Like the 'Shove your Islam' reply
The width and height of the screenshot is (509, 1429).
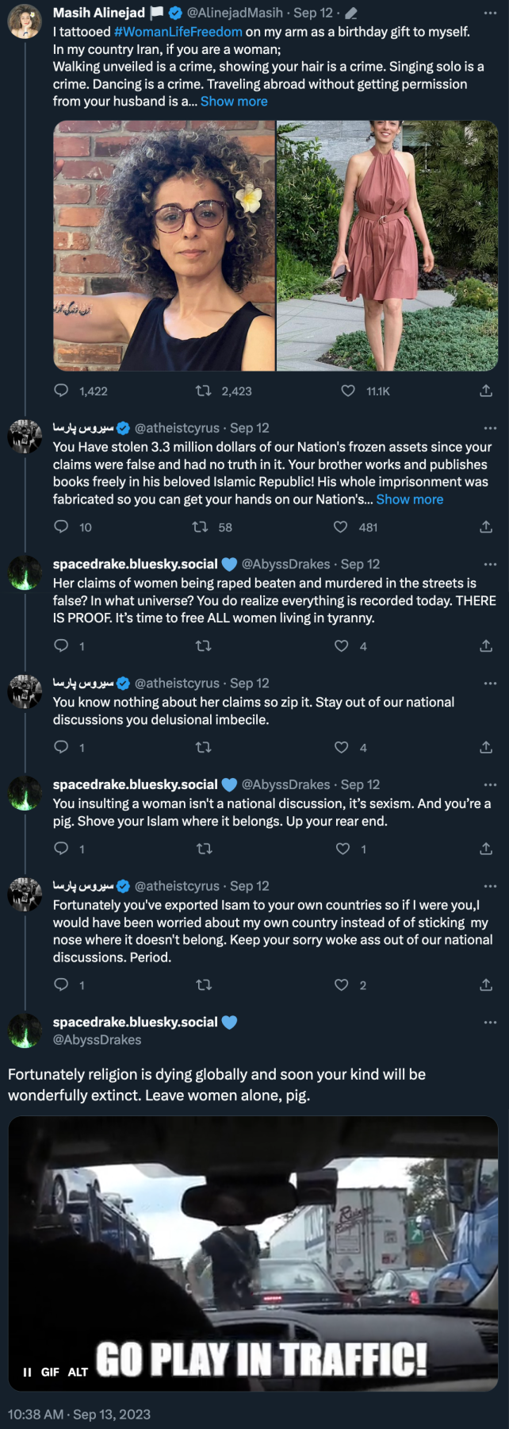click(x=343, y=849)
